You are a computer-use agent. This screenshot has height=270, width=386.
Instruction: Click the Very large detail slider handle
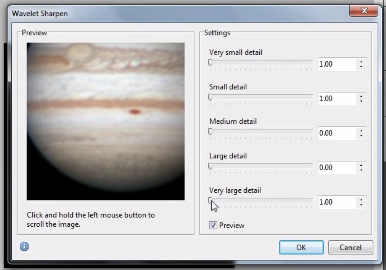pyautogui.click(x=210, y=201)
